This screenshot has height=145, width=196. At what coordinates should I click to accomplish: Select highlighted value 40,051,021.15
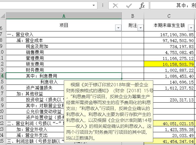click(174, 124)
